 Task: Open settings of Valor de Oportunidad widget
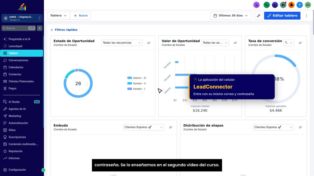click(235, 43)
